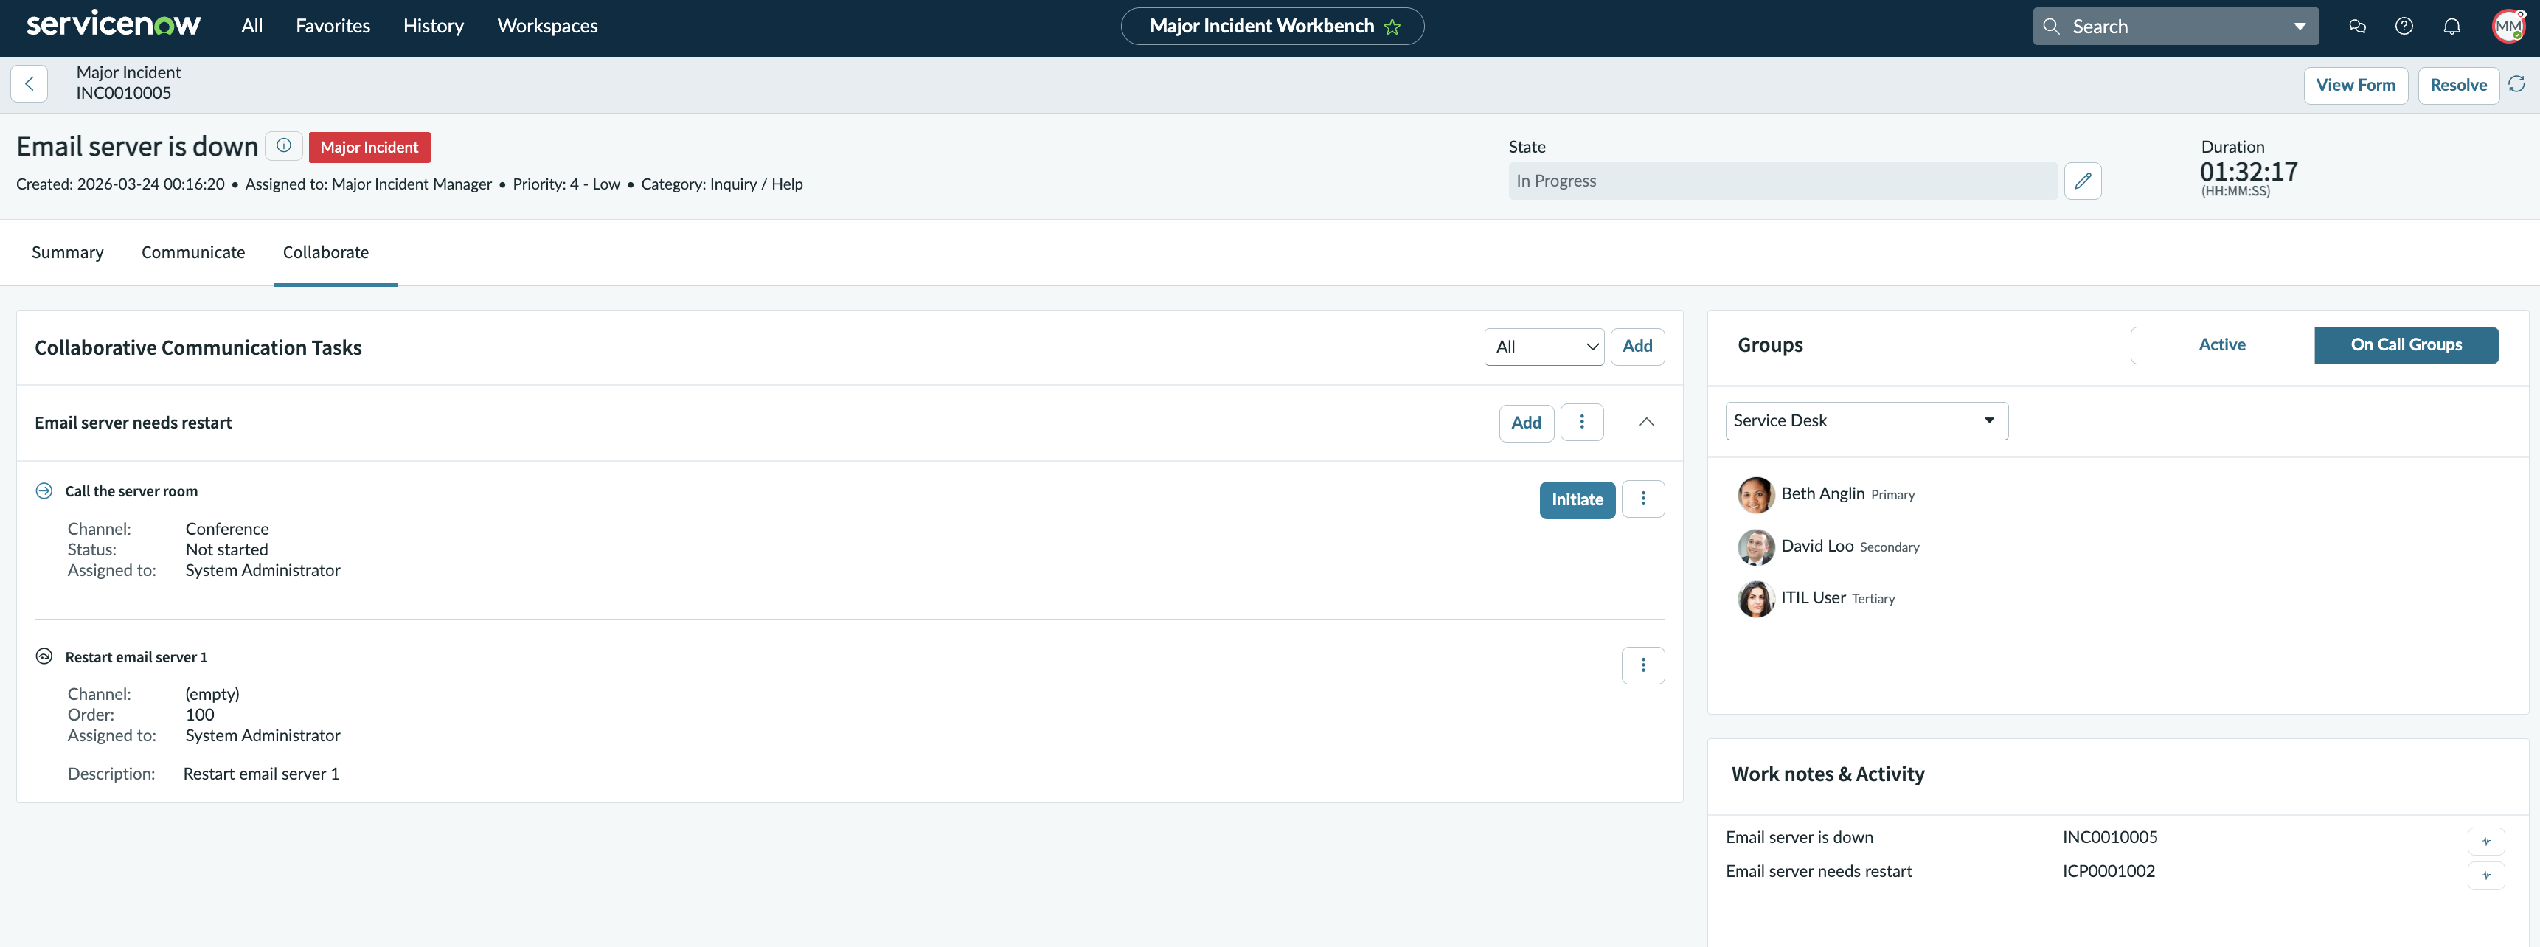Add a work note for INC0010005 row
Viewport: 2540px width, 947px height.
point(2485,842)
